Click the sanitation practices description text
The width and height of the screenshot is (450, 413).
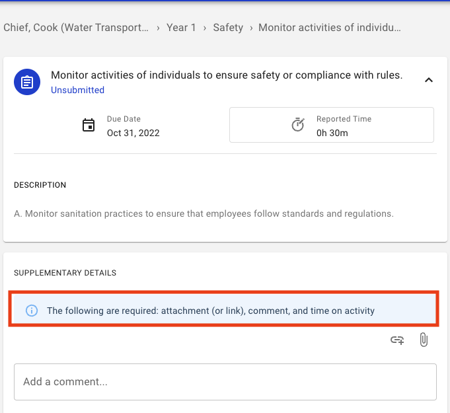pos(204,213)
